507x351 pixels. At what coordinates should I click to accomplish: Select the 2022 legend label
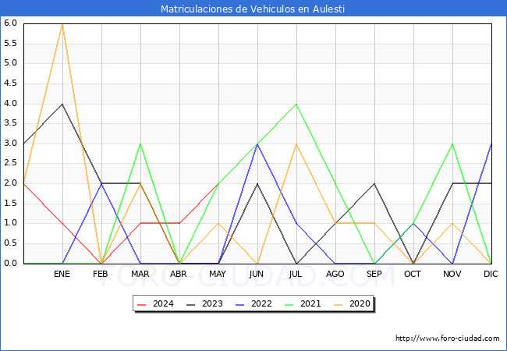tap(261, 303)
